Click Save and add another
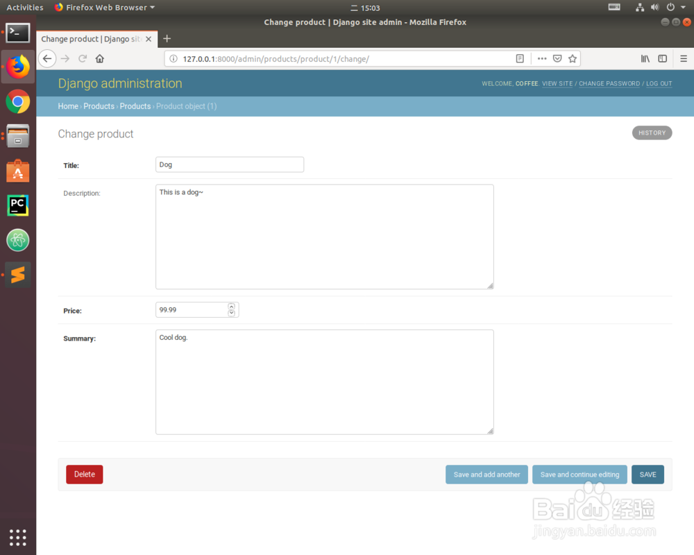Screen dimensions: 694x555 tap(487, 475)
